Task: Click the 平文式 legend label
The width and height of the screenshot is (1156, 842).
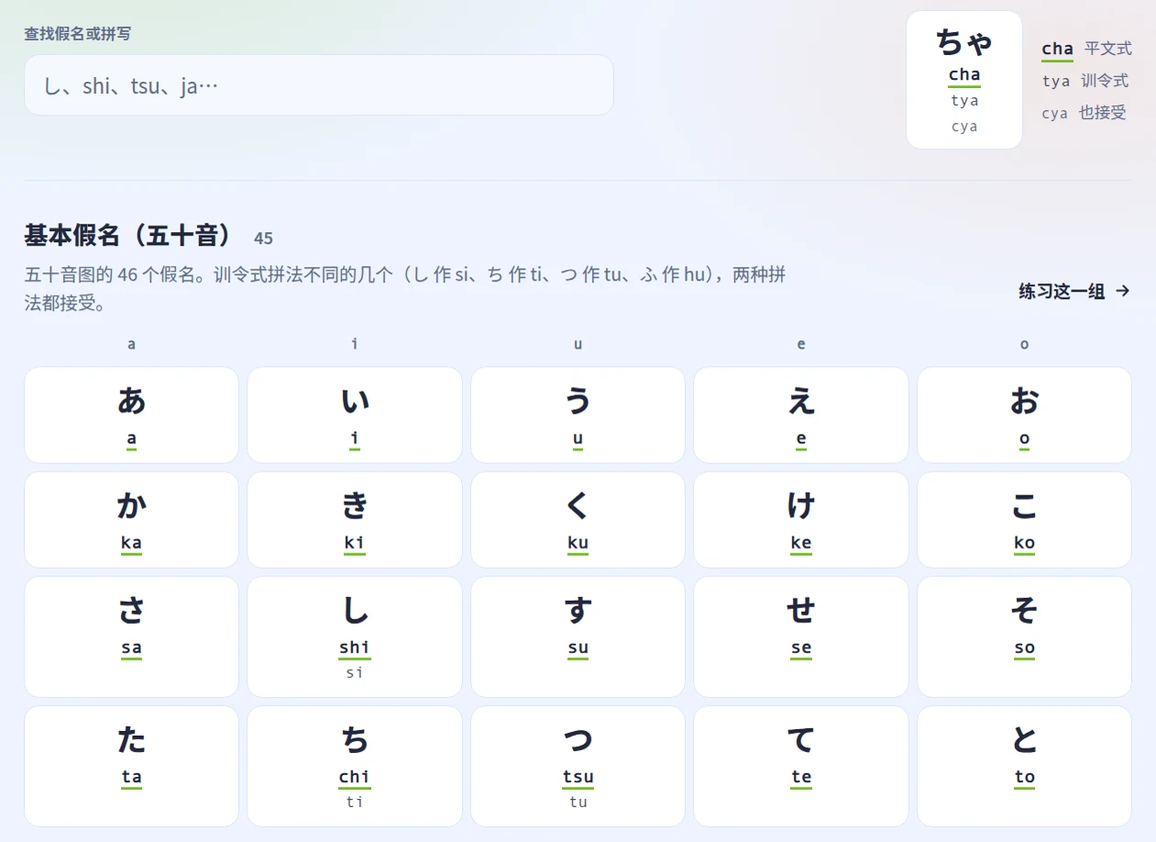Action: [1108, 49]
